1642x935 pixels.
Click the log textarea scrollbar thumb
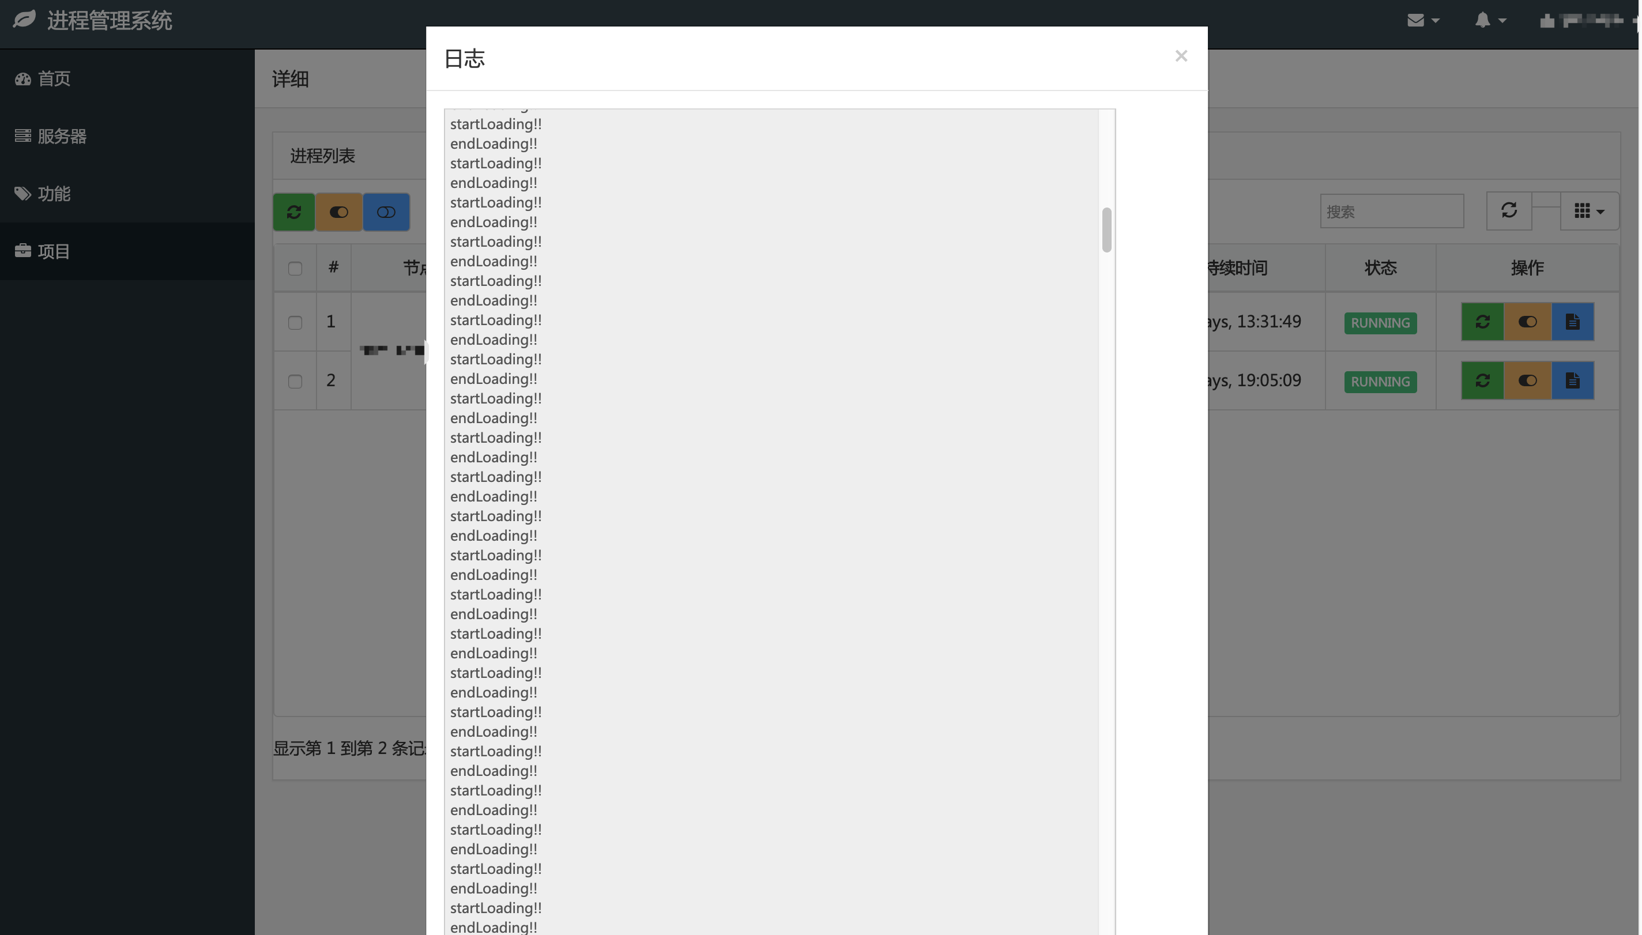1106,230
